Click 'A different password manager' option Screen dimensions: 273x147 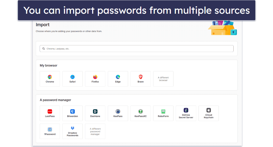(95, 131)
